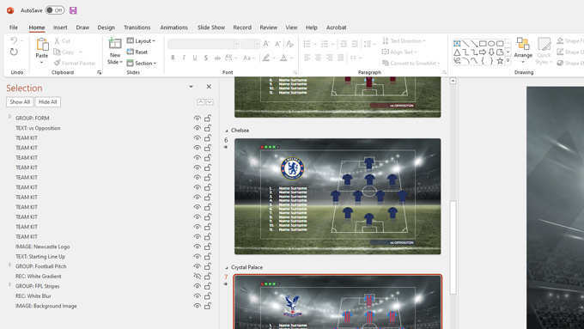The image size is (584, 329).
Task: Switch to the Design tab
Action: pyautogui.click(x=106, y=27)
